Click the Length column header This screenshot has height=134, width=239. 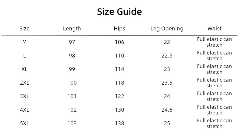[x=72, y=29]
